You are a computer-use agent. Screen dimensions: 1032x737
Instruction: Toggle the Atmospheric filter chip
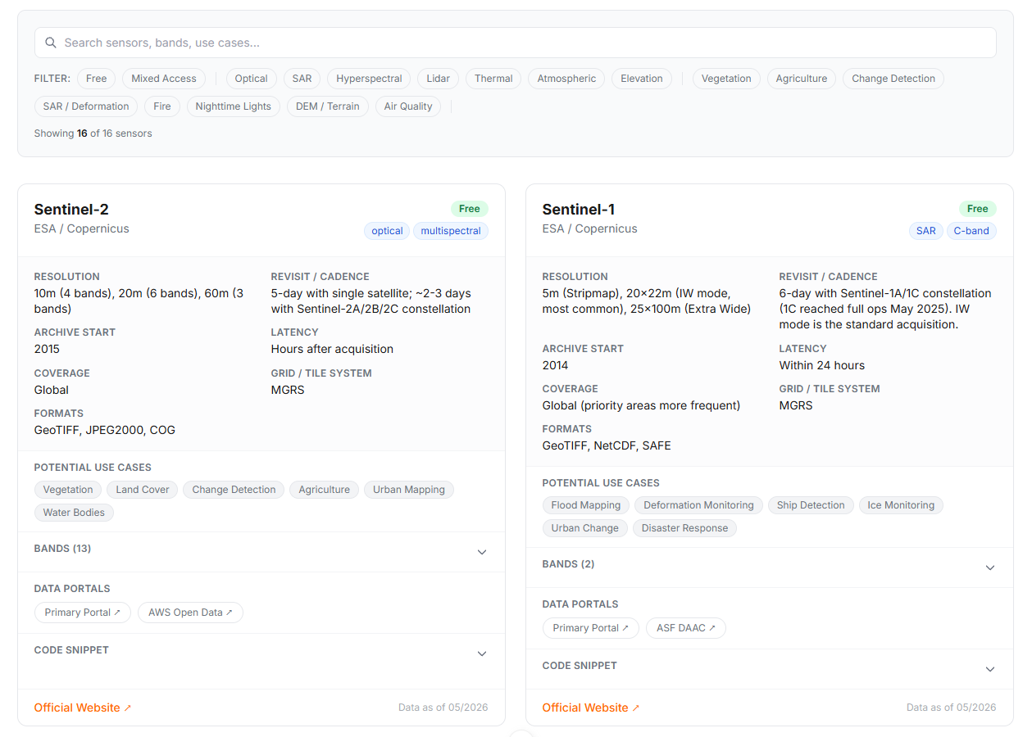tap(566, 79)
